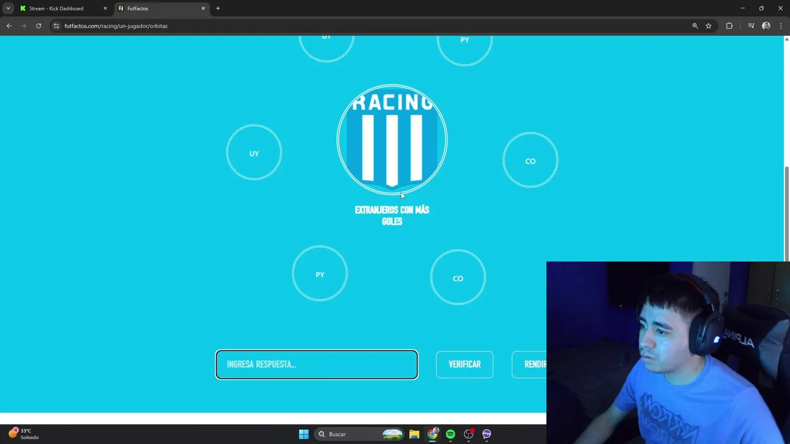Open site information icon in address bar
This screenshot has height=444, width=790.
pos(56,26)
